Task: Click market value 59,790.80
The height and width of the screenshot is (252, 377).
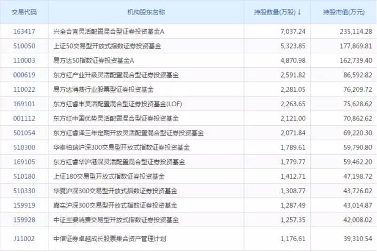Action: pos(358,147)
